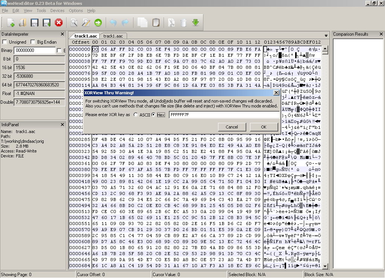Select the ASCII radio button
Image resolution: width=385 pixels, height=278 pixels.
(x=136, y=115)
